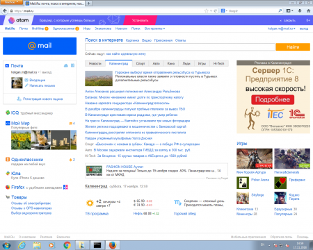
Task: Open the sunflower photo thumbnail
Action: coord(21,140)
